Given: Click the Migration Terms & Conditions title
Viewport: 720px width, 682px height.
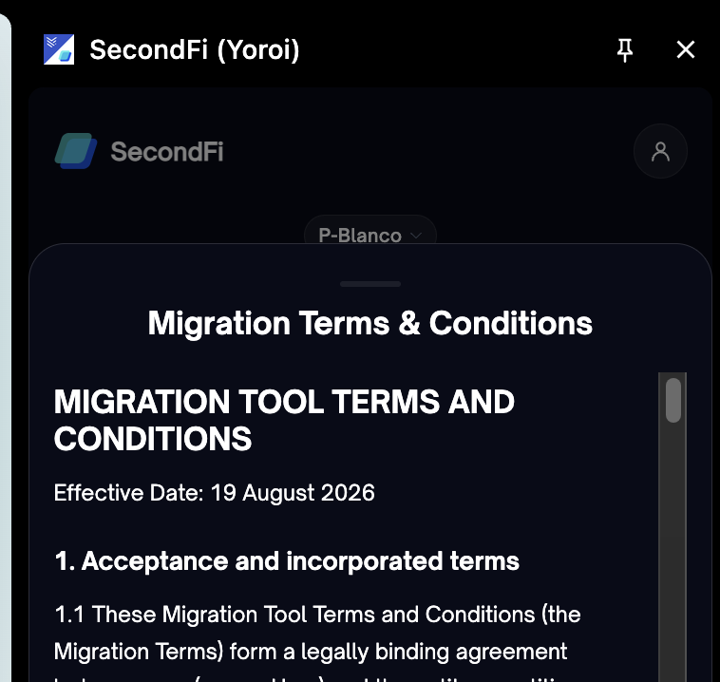Looking at the screenshot, I should pyautogui.click(x=370, y=323).
